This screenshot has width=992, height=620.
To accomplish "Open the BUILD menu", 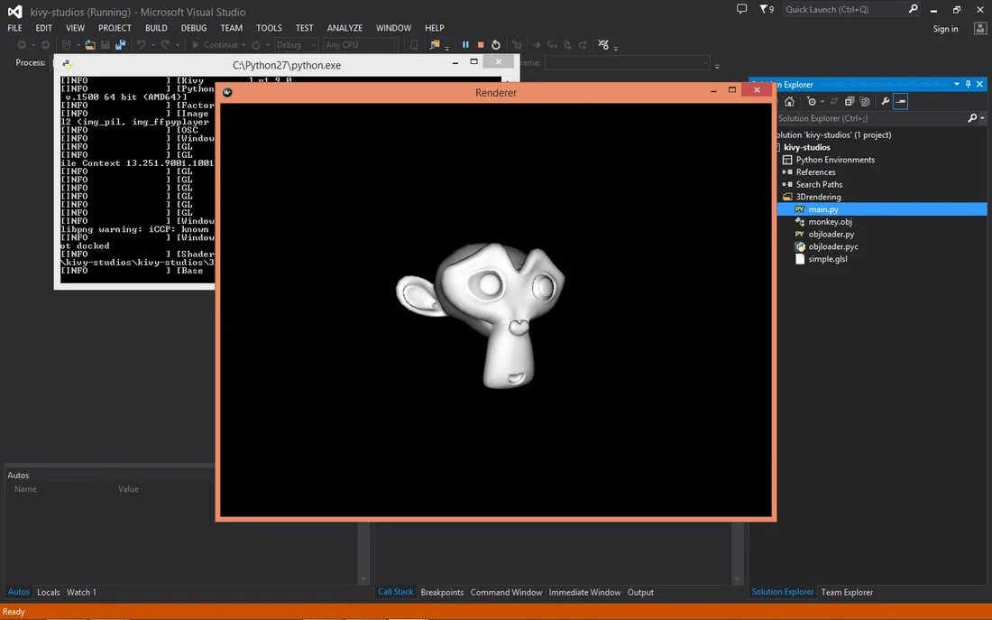I will (x=156, y=28).
